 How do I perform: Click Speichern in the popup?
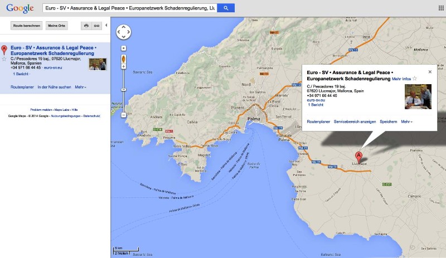(388, 121)
